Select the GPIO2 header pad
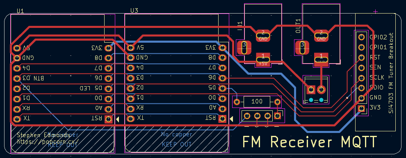 click(x=361, y=37)
